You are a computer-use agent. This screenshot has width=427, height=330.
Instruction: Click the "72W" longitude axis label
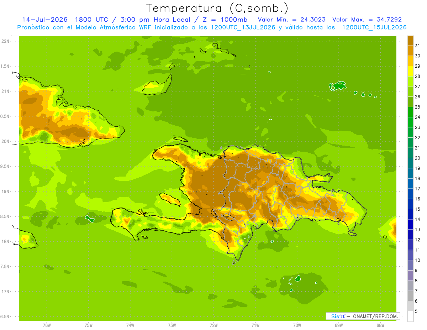coord(213,325)
